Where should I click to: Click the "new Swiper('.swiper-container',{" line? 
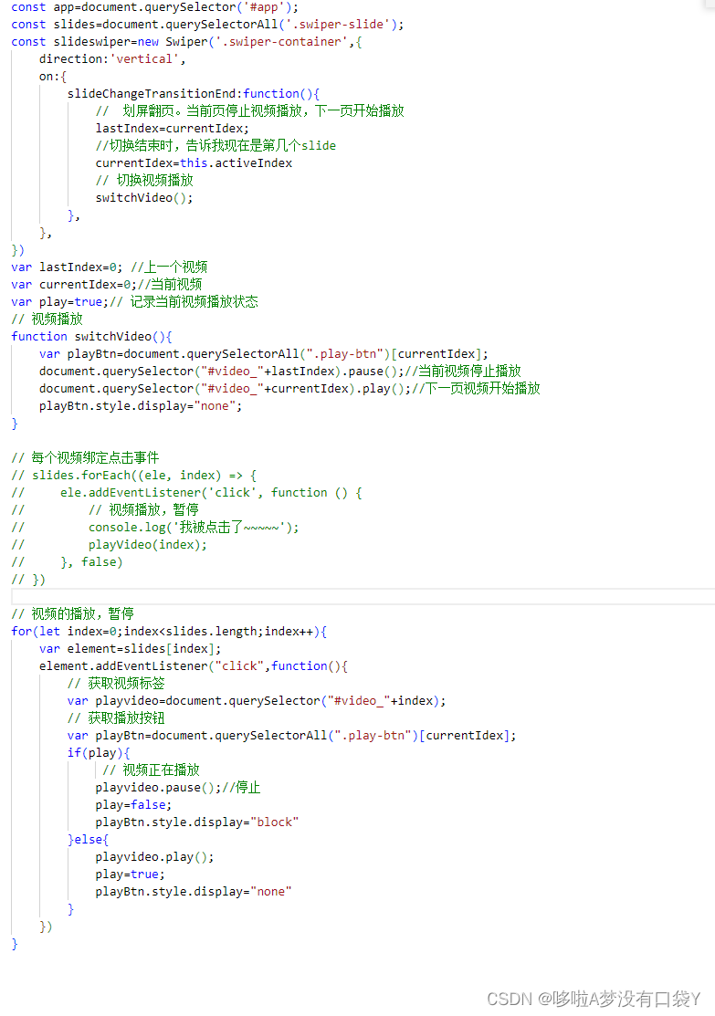[x=186, y=42]
